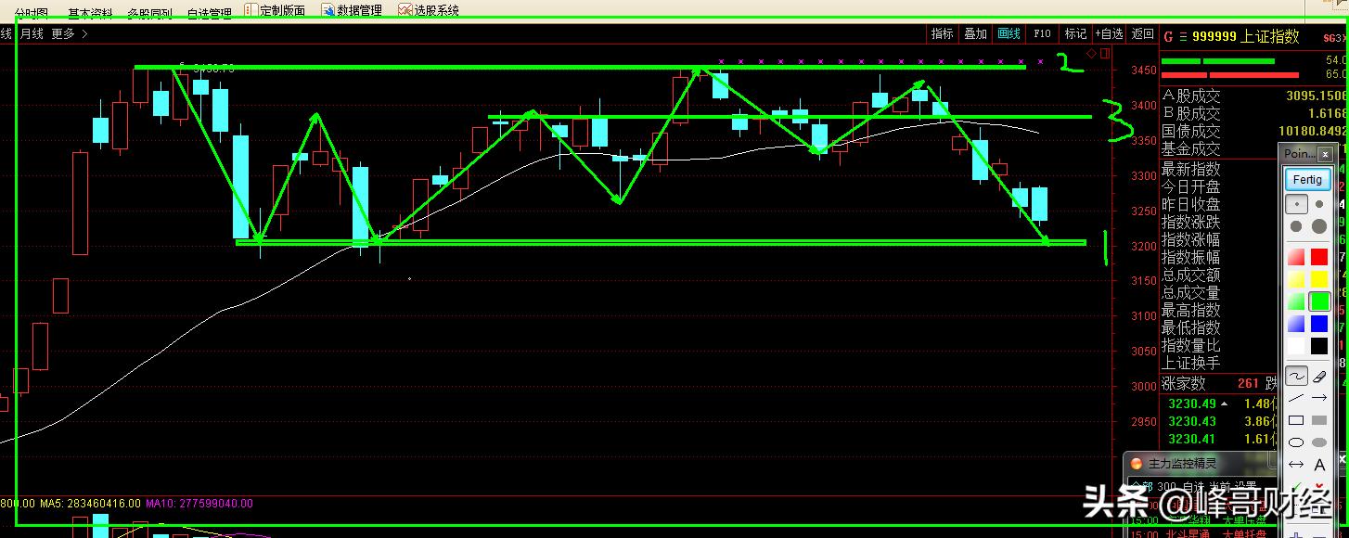This screenshot has height=538, width=1349.
Task: Select the eraser tool in annotation palette
Action: (1319, 377)
